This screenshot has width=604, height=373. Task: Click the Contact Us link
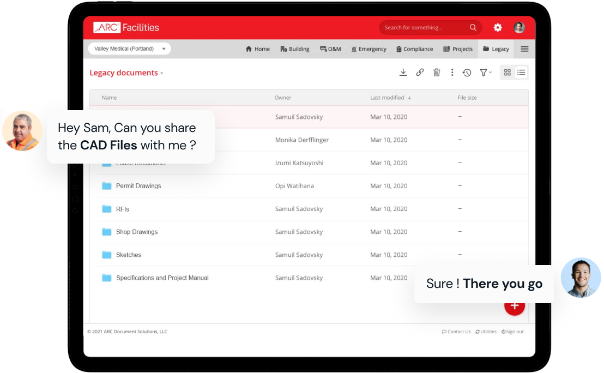click(456, 332)
